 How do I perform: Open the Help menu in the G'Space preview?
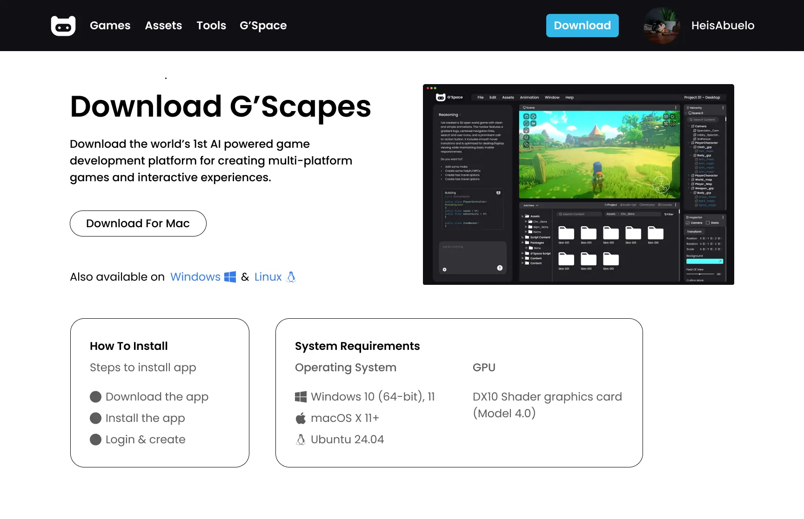pos(569,98)
